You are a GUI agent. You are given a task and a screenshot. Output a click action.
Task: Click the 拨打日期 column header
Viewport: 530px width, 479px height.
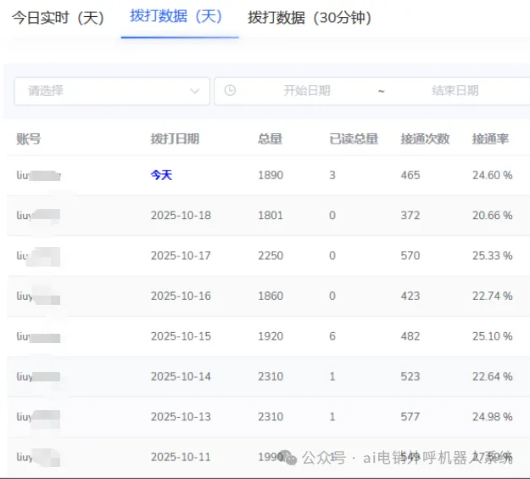click(175, 138)
